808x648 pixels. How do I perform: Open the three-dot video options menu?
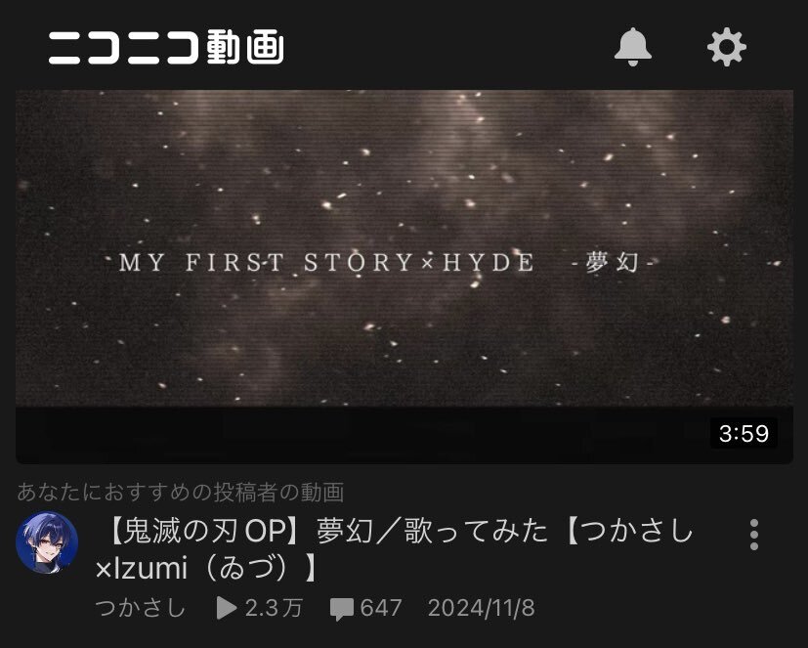pos(754,535)
